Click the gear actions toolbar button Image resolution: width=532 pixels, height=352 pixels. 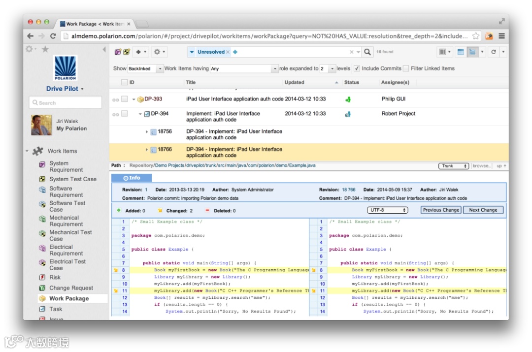click(159, 52)
